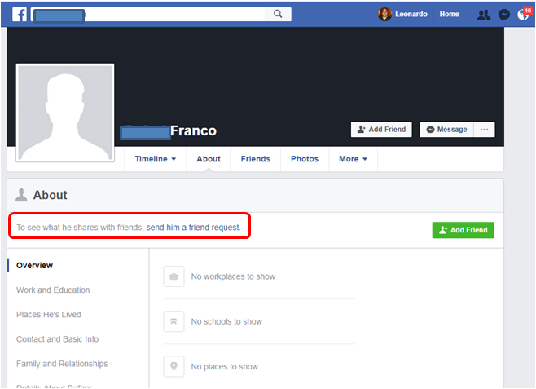536x389 pixels.
Task: Expand the More tab dropdown
Action: pos(353,159)
